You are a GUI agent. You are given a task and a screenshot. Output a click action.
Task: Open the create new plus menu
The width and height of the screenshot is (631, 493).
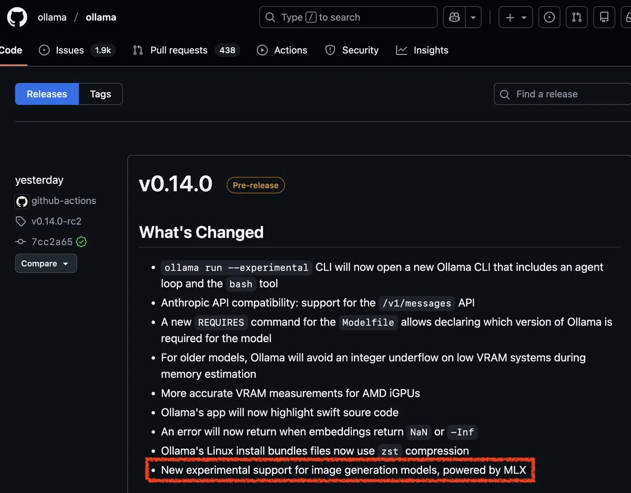pos(515,17)
